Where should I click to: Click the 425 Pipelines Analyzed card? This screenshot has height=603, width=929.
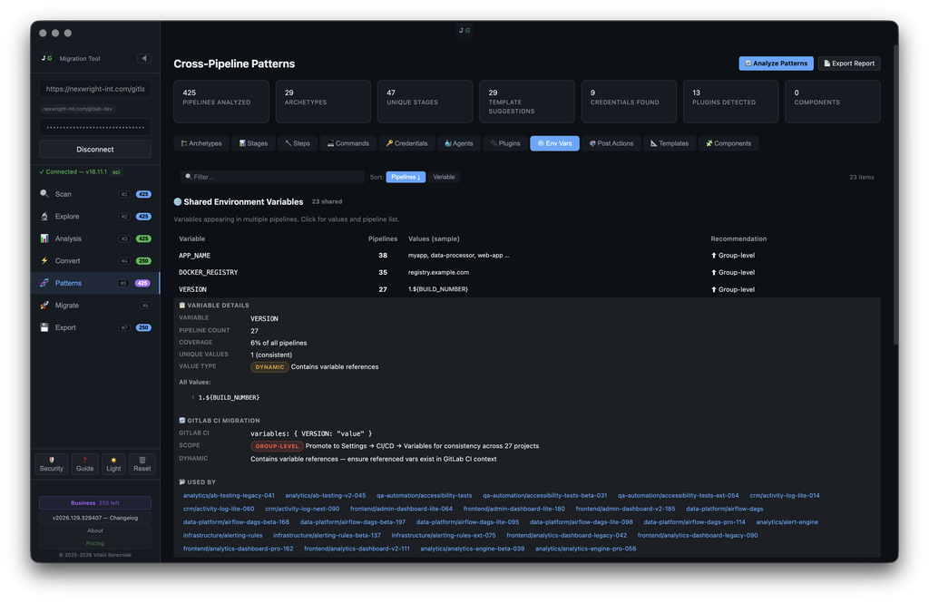coord(221,102)
